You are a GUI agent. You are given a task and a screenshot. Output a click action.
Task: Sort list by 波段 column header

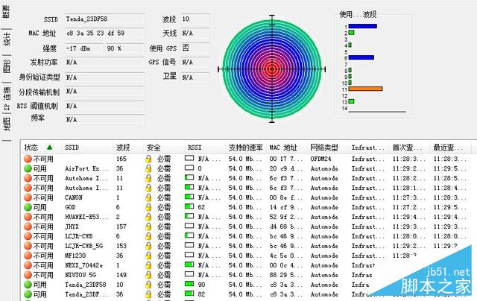123,148
